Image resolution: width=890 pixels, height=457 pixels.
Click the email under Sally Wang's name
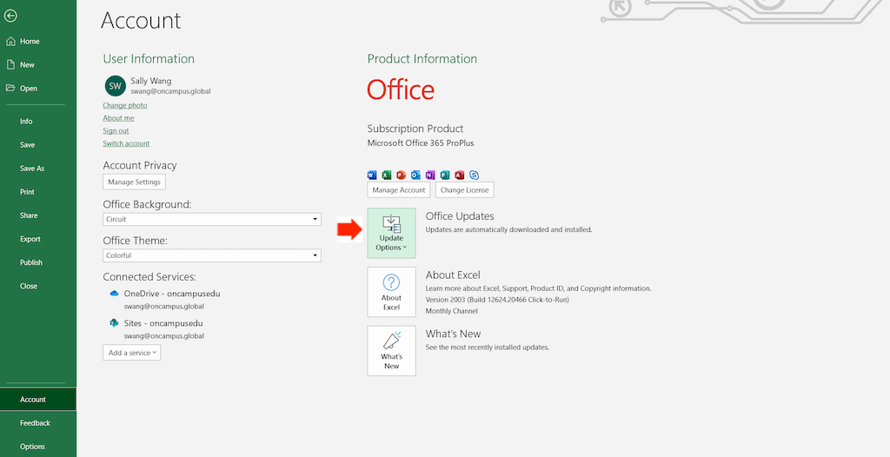click(x=170, y=91)
